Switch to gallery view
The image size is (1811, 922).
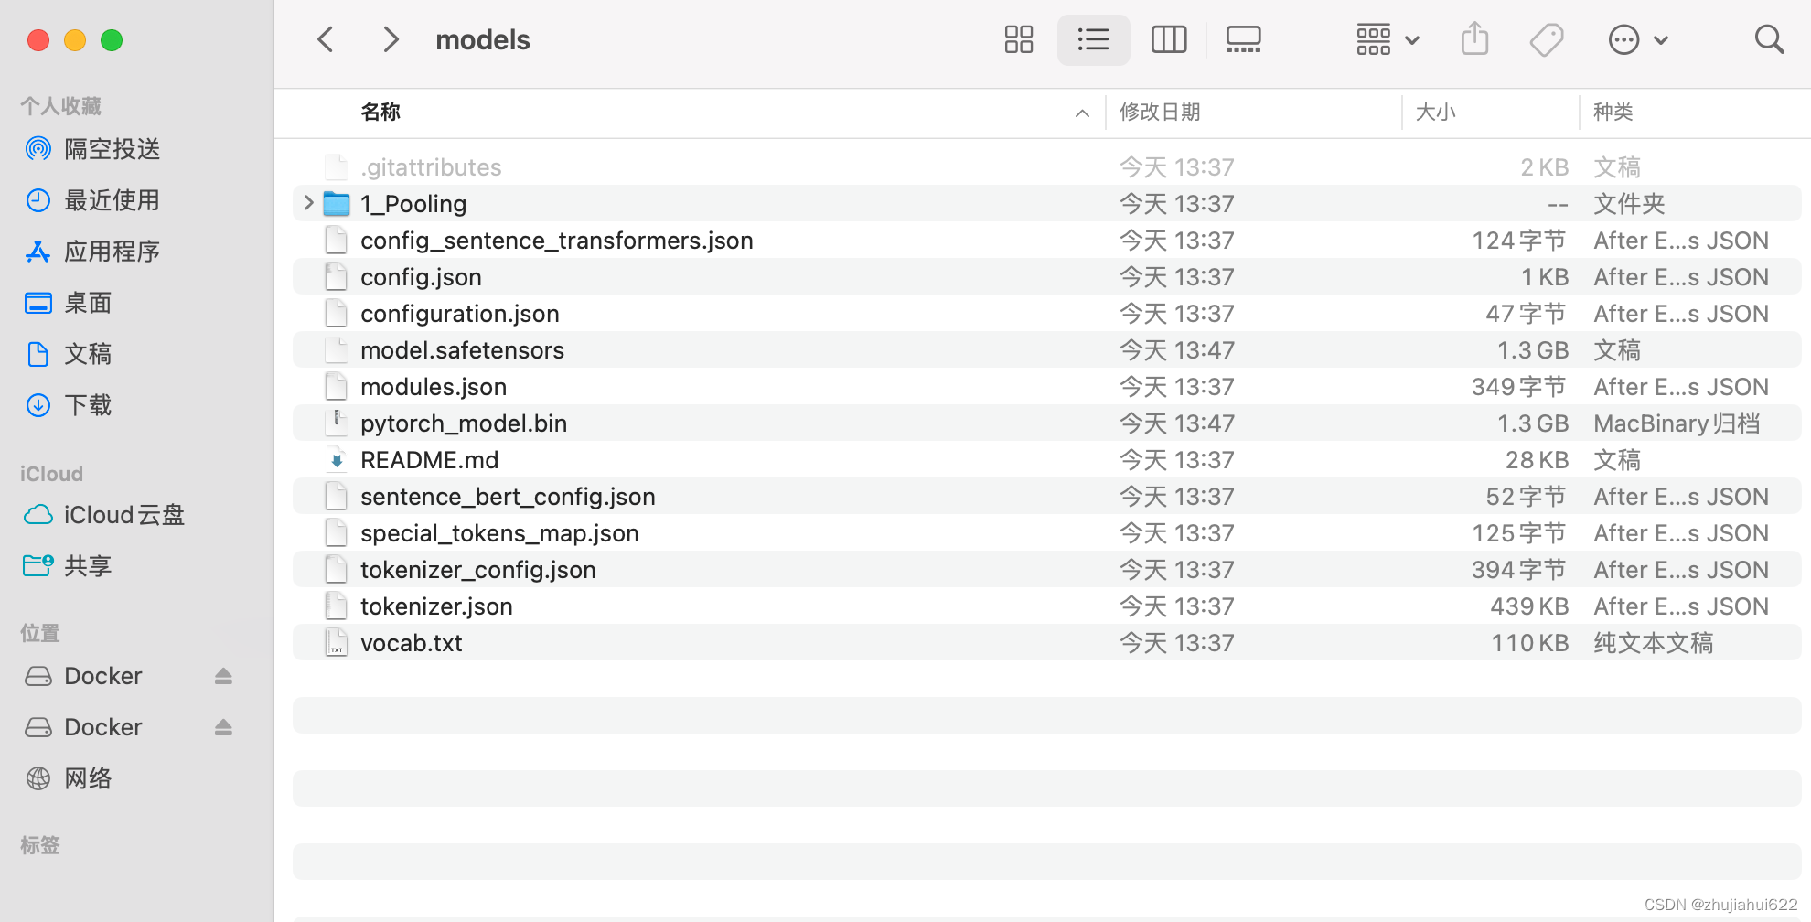(x=1243, y=39)
